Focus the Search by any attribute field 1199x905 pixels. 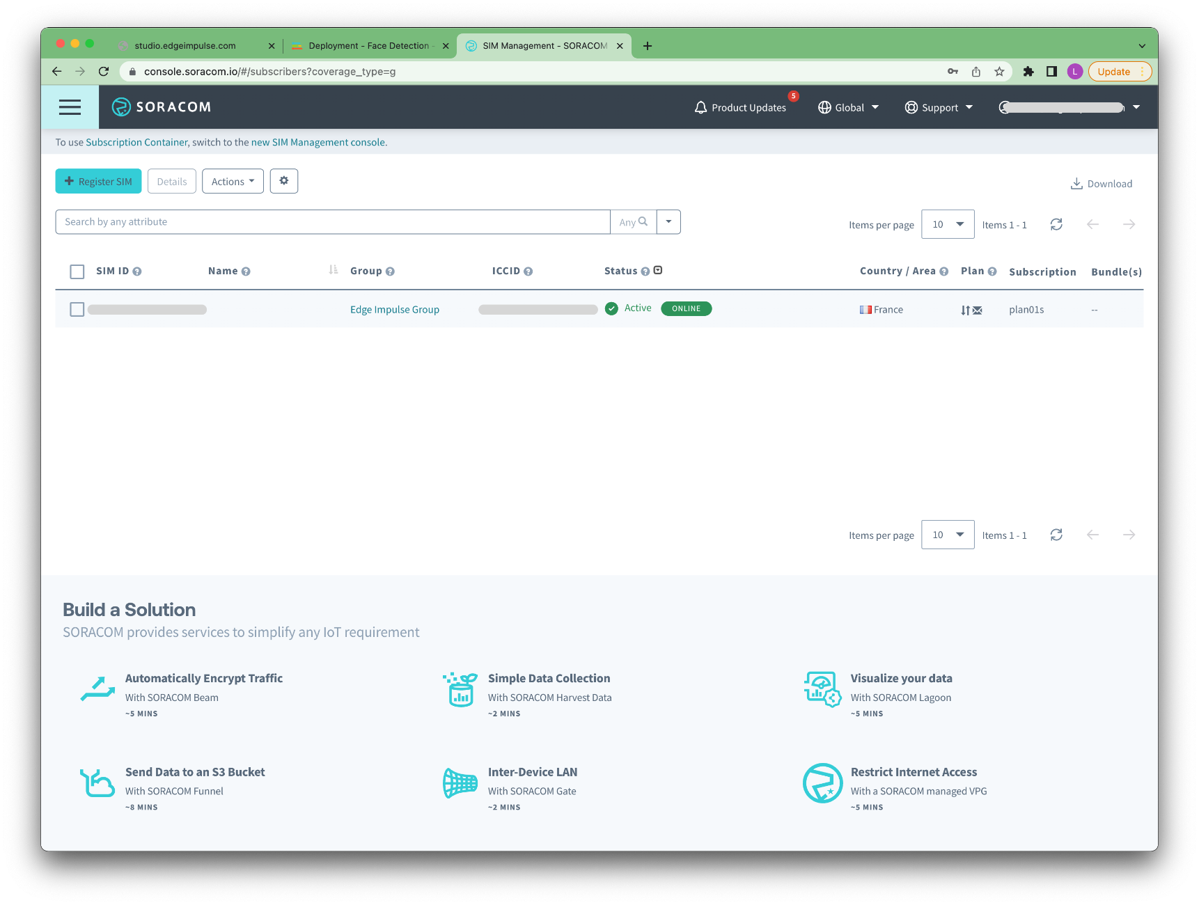click(333, 222)
